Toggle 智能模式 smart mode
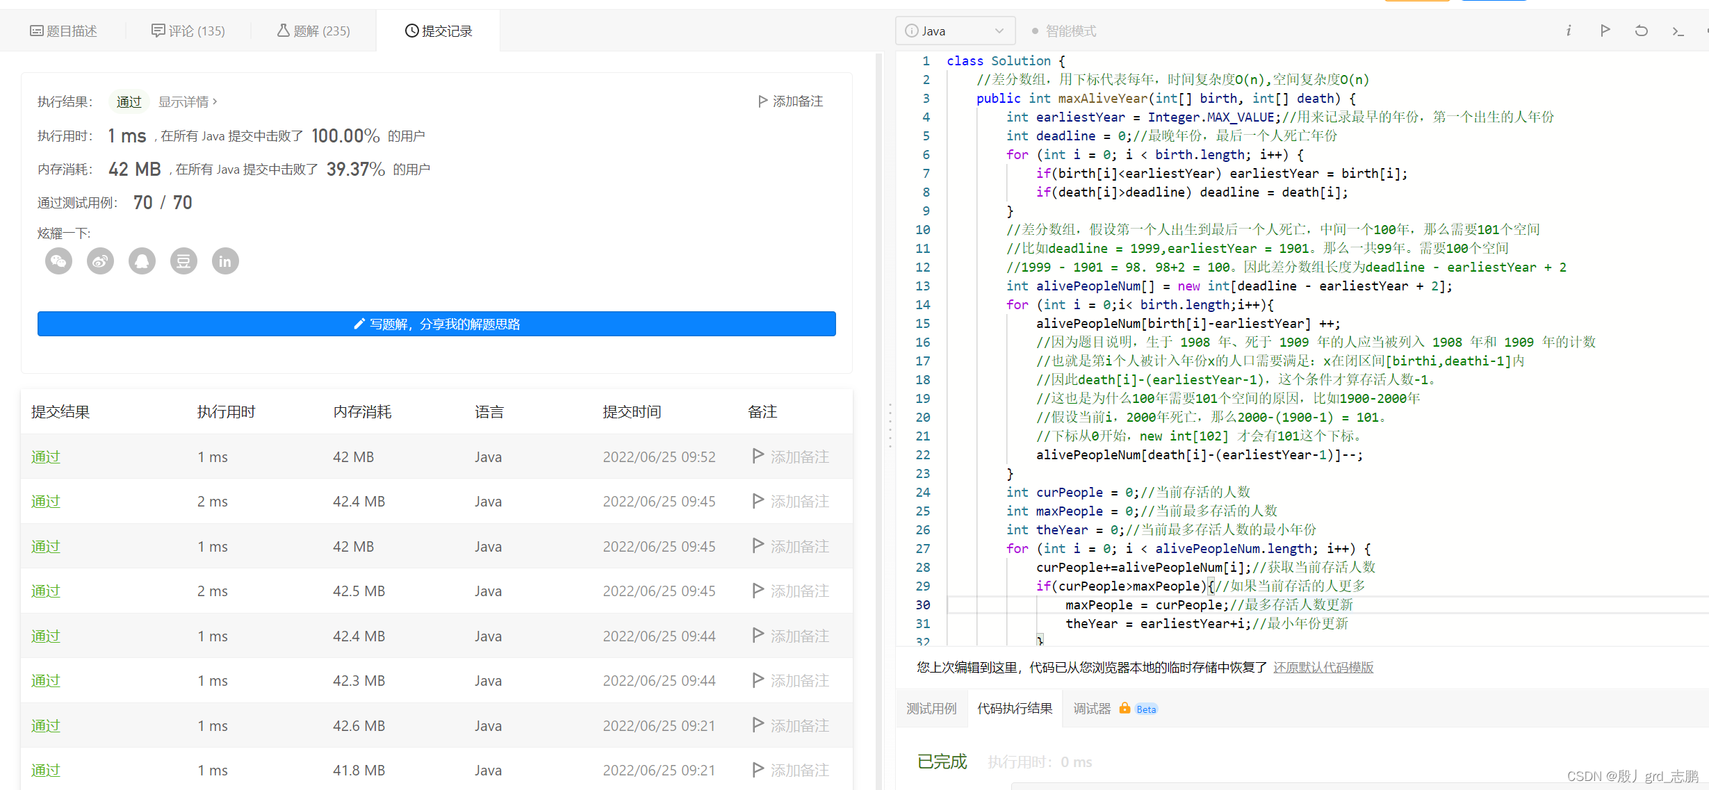Image resolution: width=1709 pixels, height=790 pixels. 1064,31
